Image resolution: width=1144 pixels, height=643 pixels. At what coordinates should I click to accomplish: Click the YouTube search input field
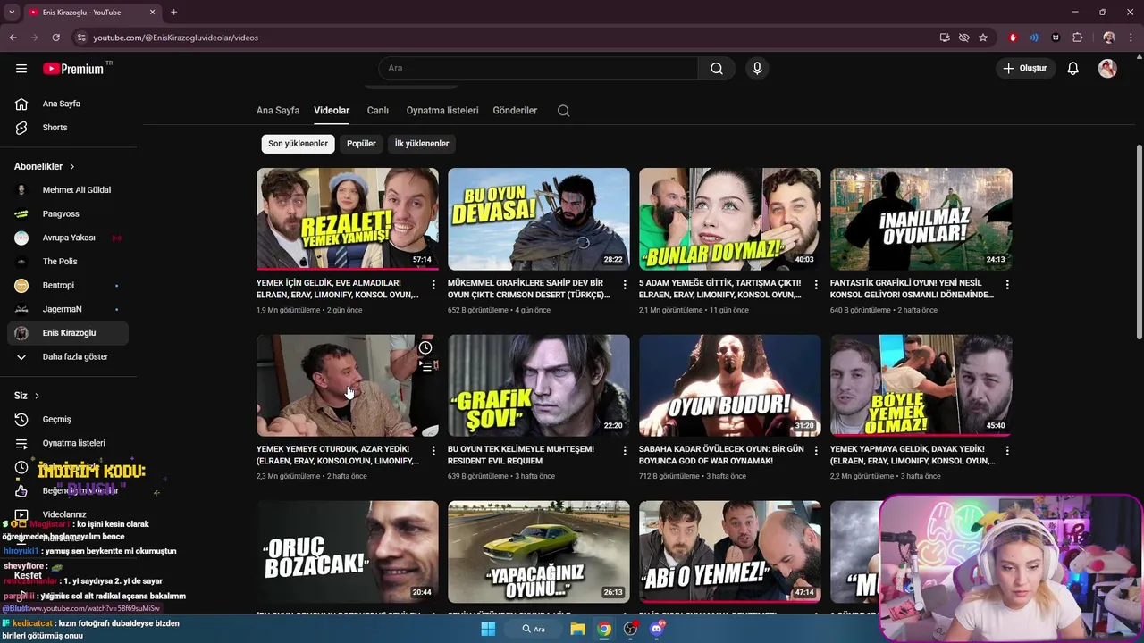coord(538,69)
